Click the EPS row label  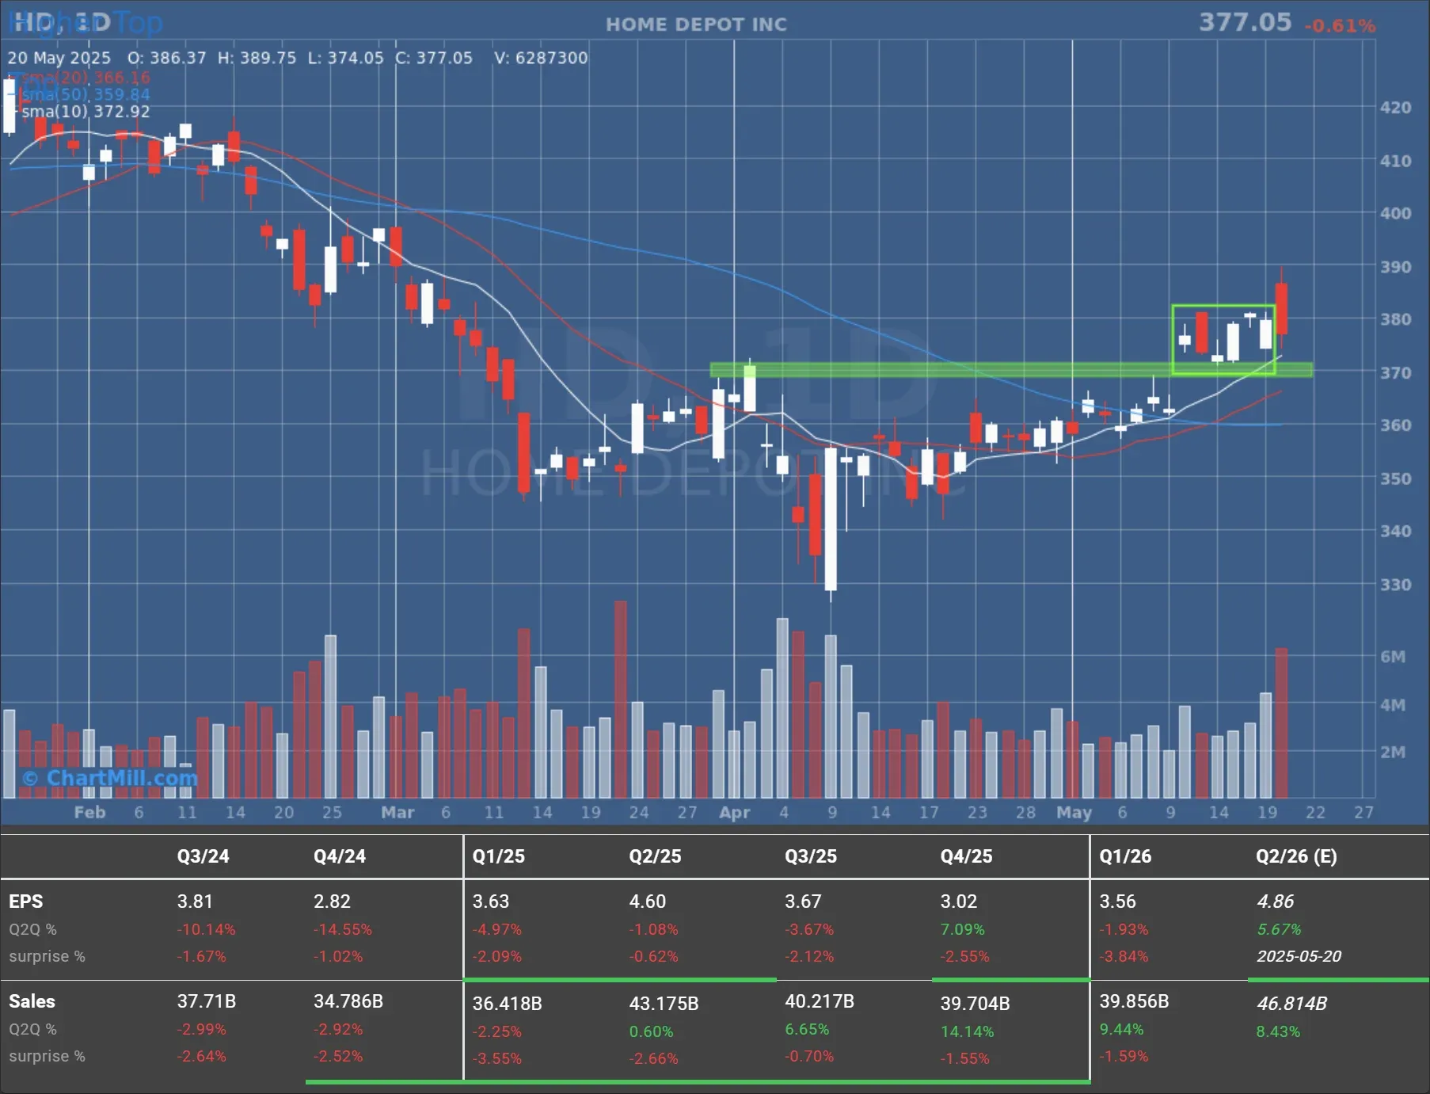pos(26,902)
